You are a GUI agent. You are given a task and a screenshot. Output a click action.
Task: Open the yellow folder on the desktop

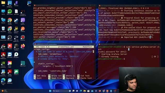3,3
